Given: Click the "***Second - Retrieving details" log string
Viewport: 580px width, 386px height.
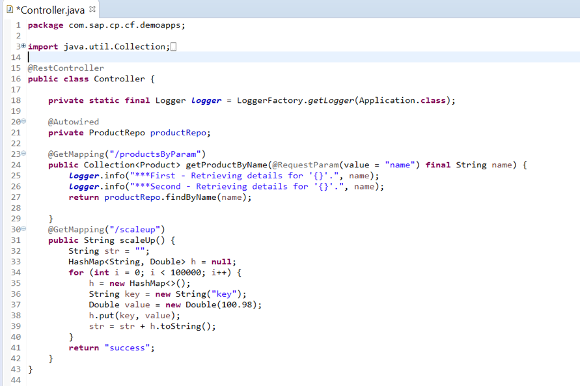Looking at the screenshot, I should (236, 186).
